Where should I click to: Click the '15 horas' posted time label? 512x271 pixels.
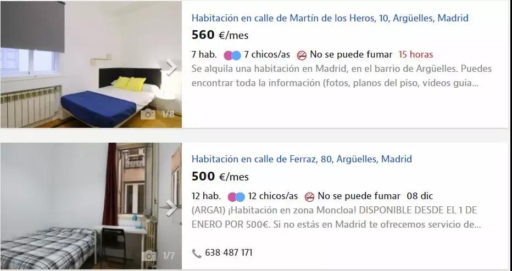click(x=416, y=54)
